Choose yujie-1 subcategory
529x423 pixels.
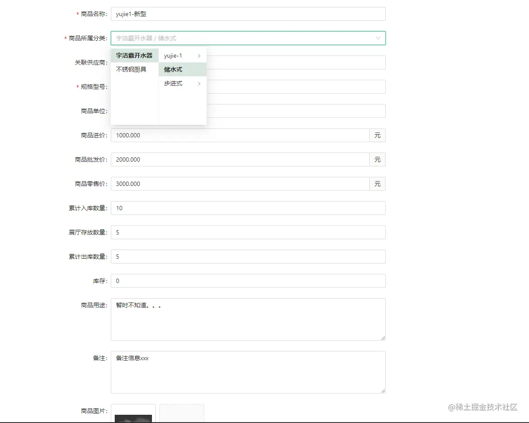pyautogui.click(x=183, y=55)
